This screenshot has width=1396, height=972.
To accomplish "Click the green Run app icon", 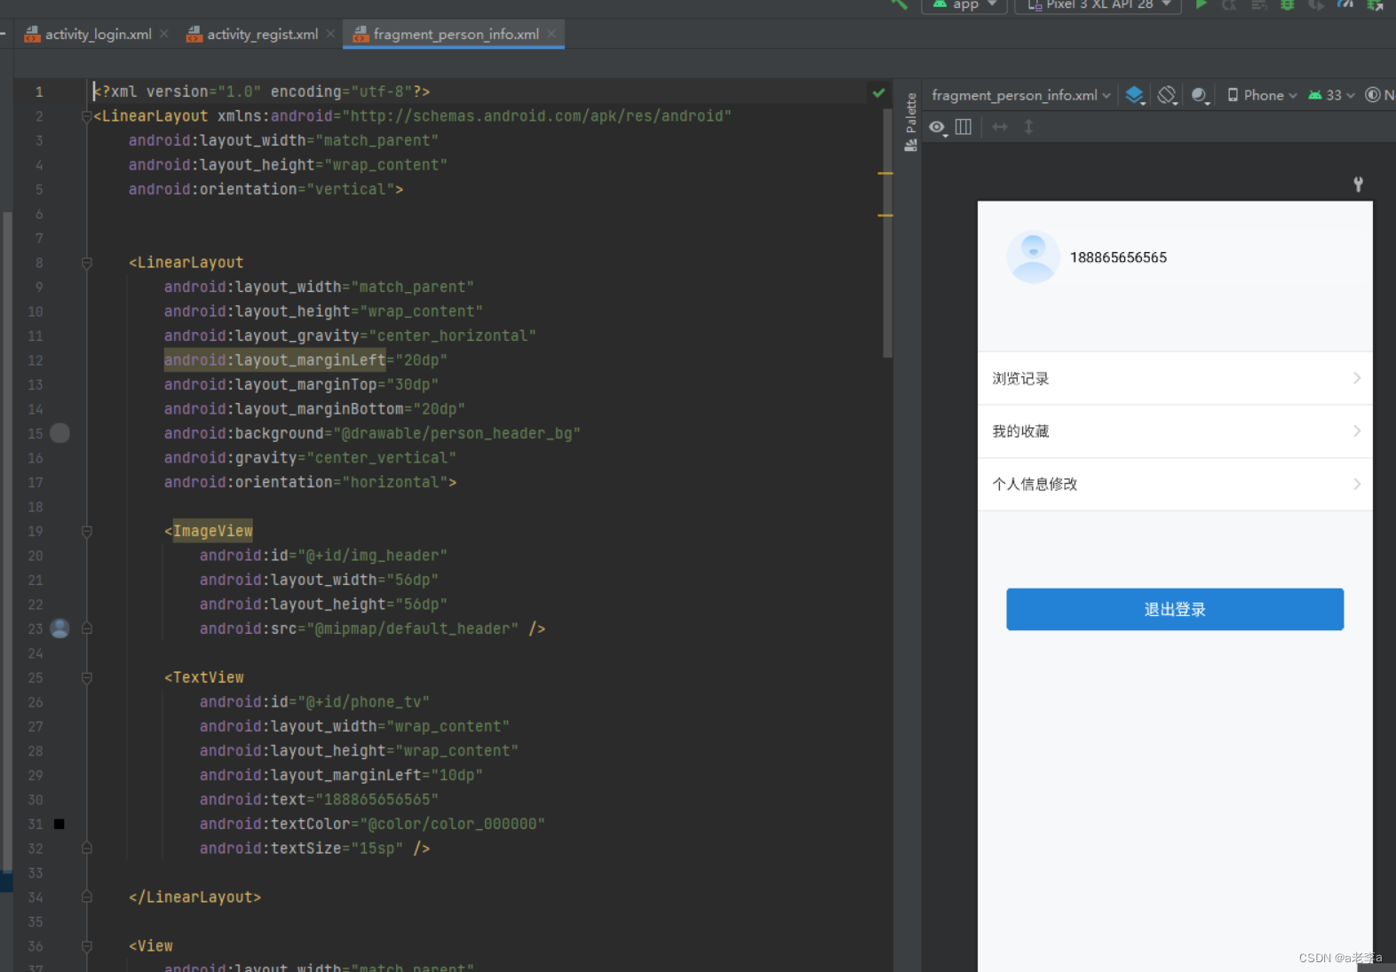I will tap(1202, 4).
